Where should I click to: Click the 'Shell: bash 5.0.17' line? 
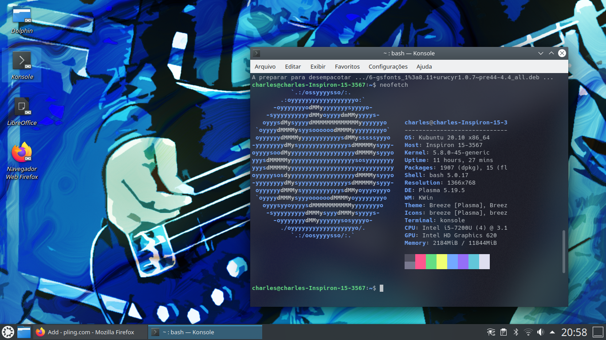[437, 175]
